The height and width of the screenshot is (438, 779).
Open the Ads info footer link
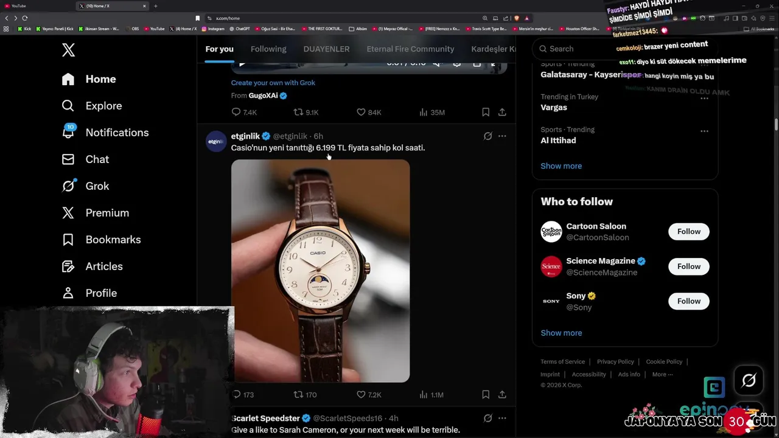pos(629,375)
